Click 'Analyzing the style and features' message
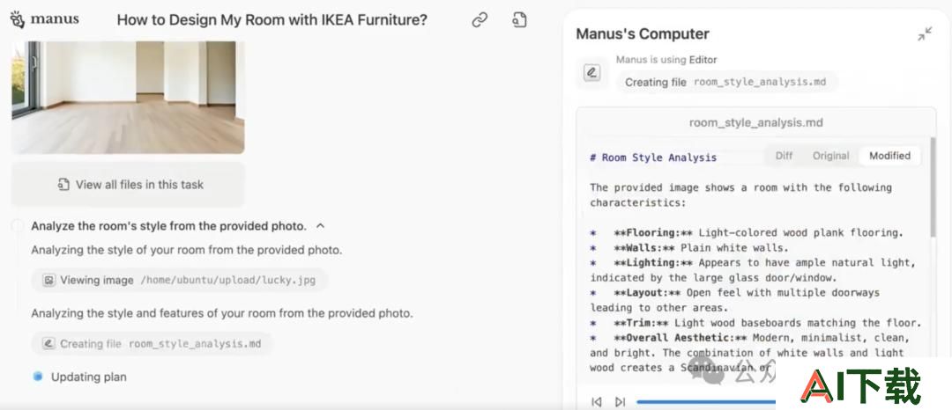Viewport: 952px width, 410px height. pyautogui.click(x=221, y=314)
